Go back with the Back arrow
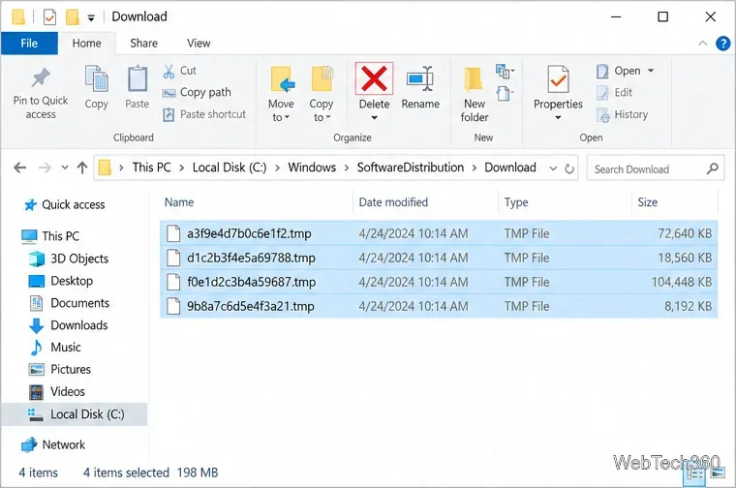Image resolution: width=736 pixels, height=488 pixels. [19, 168]
